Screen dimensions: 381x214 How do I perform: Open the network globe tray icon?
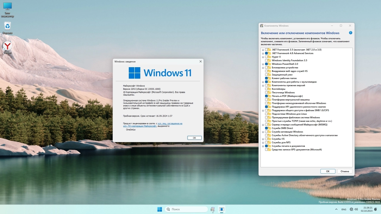click(352, 209)
